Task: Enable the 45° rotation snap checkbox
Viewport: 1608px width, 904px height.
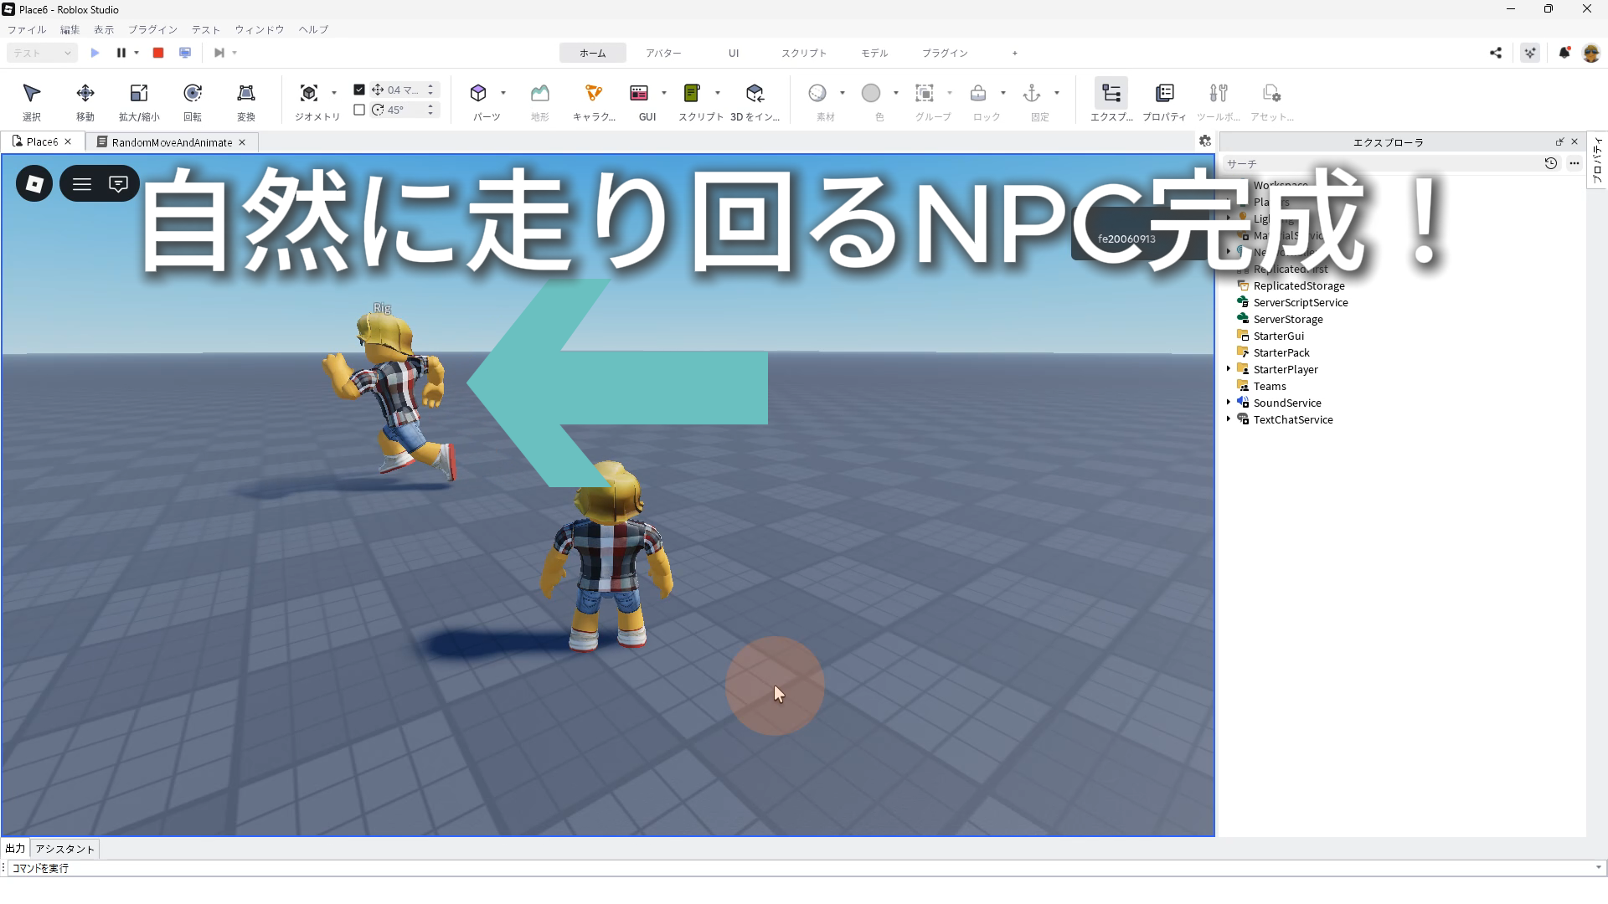Action: pos(359,110)
